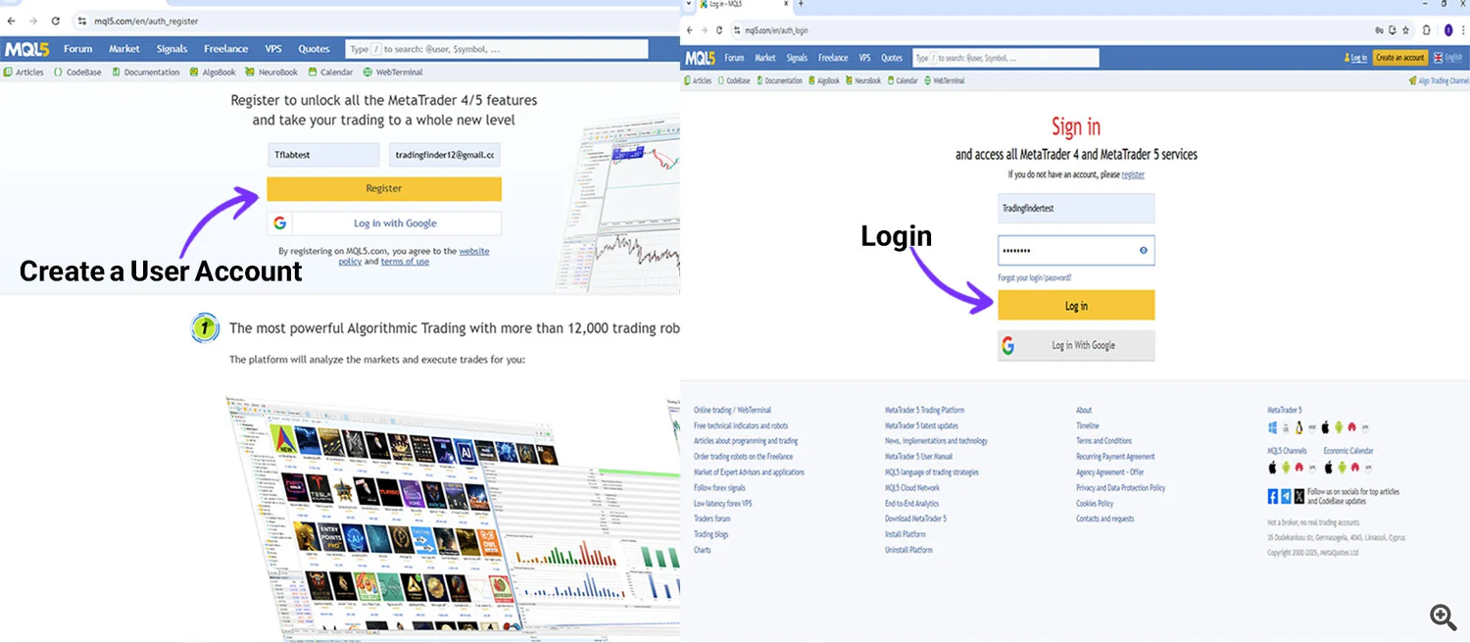Open the Forgot your login/password link
Image resolution: width=1470 pixels, height=643 pixels.
(x=1035, y=278)
